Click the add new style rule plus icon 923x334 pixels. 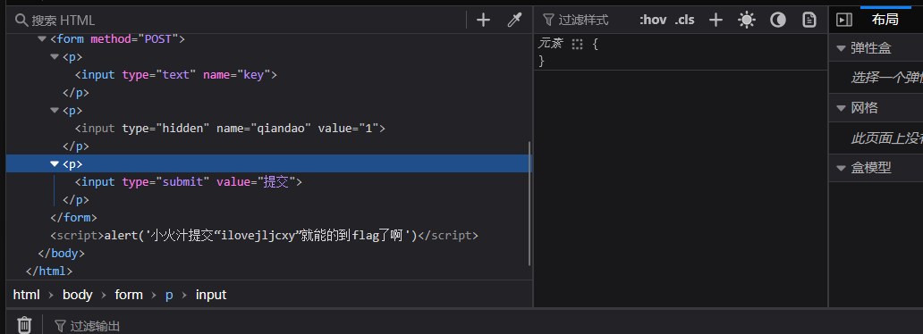716,20
